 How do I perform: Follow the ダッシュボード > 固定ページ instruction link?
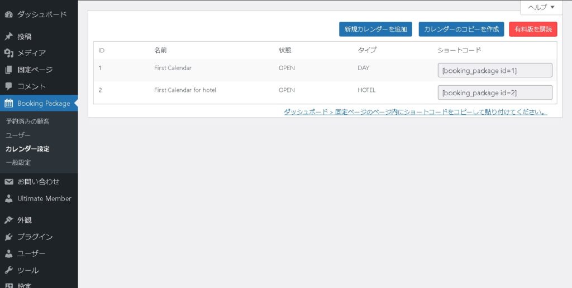click(415, 112)
